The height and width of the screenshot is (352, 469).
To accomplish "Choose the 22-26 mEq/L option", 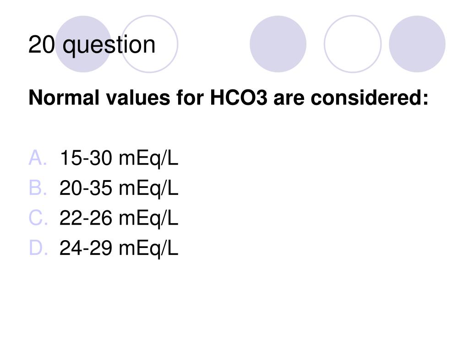I will pos(119,218).
